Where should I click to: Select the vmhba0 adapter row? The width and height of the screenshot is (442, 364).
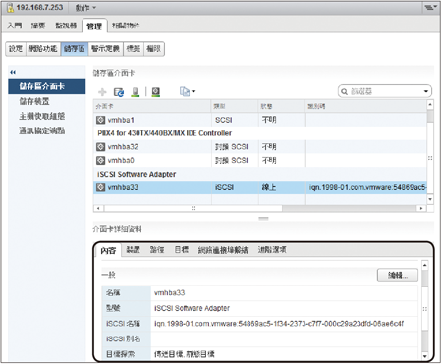(260, 160)
